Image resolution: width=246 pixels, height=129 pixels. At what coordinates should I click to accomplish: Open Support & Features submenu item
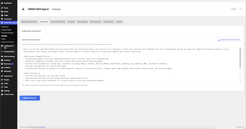tap(8, 42)
